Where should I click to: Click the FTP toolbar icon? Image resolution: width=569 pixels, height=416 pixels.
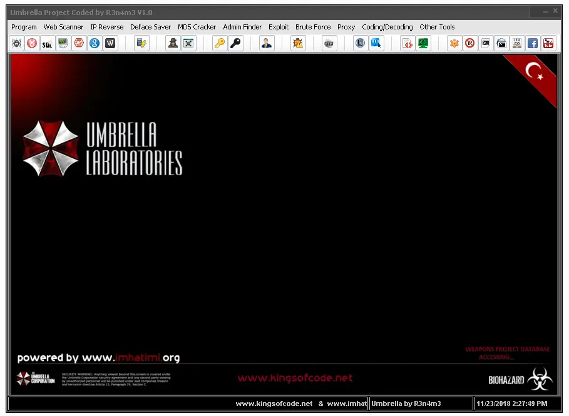pyautogui.click(x=330, y=43)
